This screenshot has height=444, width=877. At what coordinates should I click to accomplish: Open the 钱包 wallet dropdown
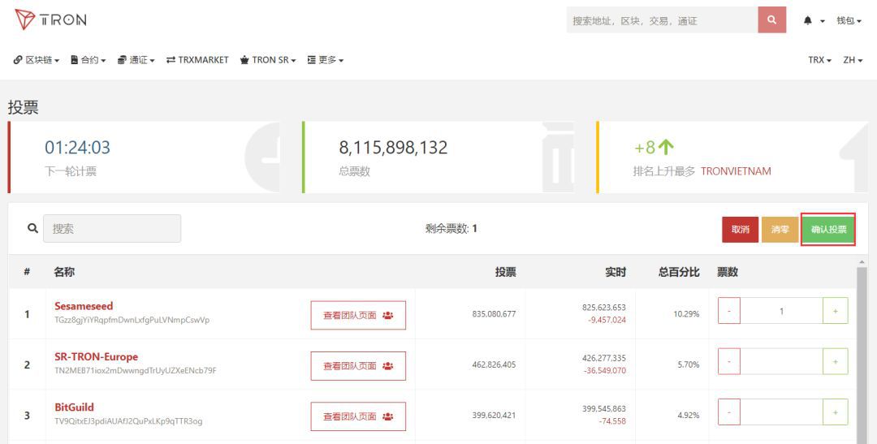(849, 20)
